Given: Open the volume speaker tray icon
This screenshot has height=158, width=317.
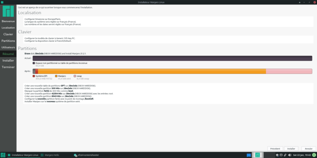Looking at the screenshot, I should [x=289, y=155].
